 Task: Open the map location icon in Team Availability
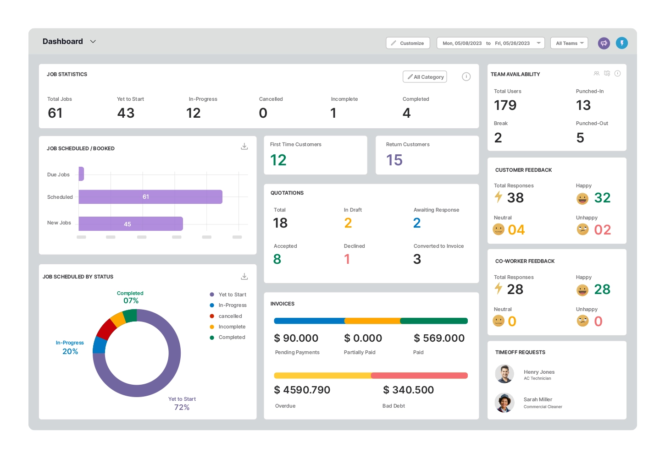[x=607, y=74]
